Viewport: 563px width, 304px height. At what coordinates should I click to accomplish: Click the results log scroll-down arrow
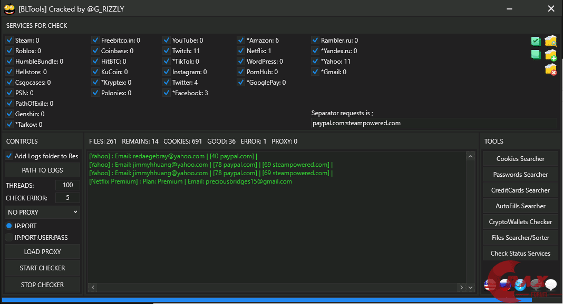(470, 287)
